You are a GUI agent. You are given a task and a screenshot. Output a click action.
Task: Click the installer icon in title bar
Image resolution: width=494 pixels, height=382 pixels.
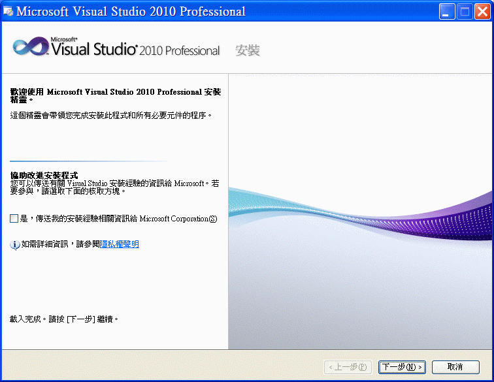coord(8,11)
